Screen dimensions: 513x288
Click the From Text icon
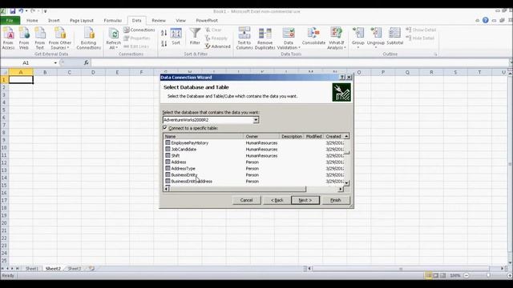click(40, 38)
